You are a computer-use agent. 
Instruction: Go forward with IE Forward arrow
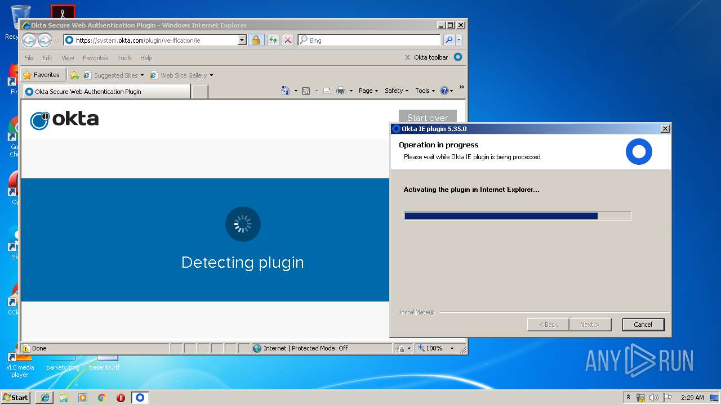(44, 40)
